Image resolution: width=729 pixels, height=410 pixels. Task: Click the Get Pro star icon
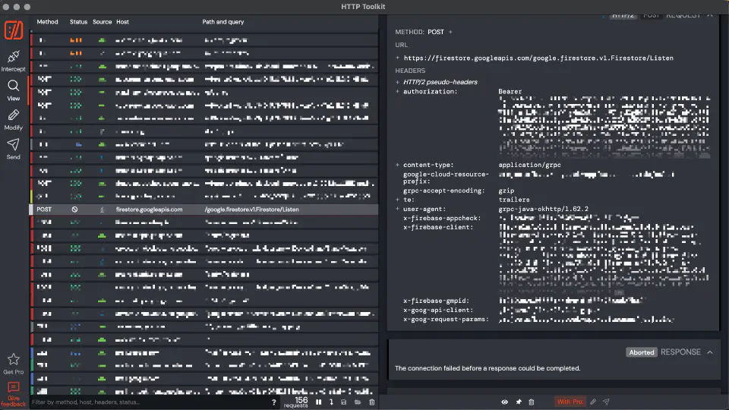pyautogui.click(x=14, y=359)
